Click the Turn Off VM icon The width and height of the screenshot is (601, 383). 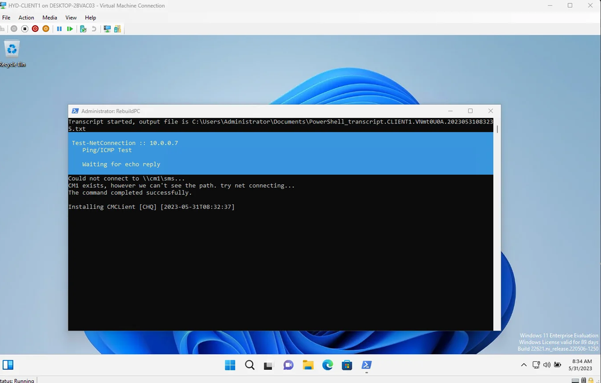click(x=25, y=28)
